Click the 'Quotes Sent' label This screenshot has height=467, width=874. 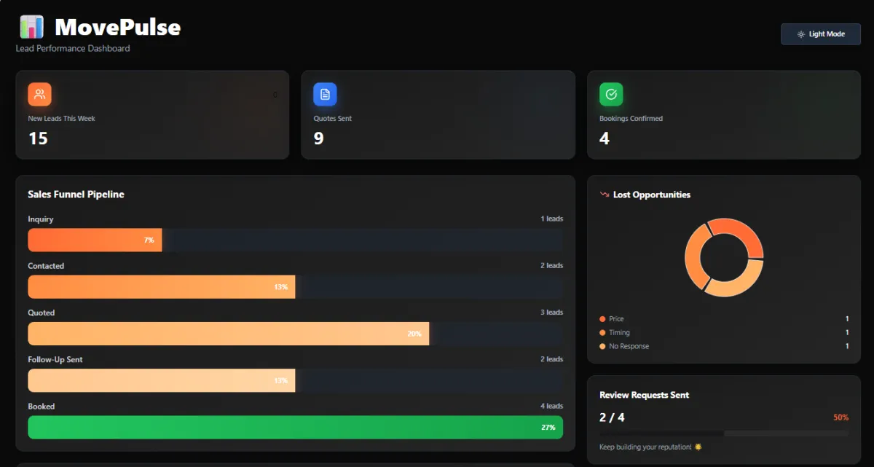click(333, 119)
